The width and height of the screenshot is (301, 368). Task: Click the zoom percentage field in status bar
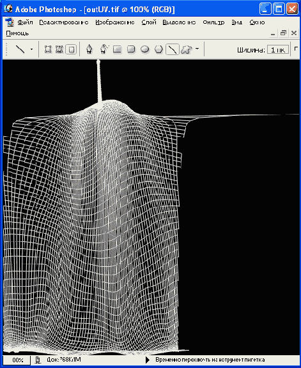17,360
